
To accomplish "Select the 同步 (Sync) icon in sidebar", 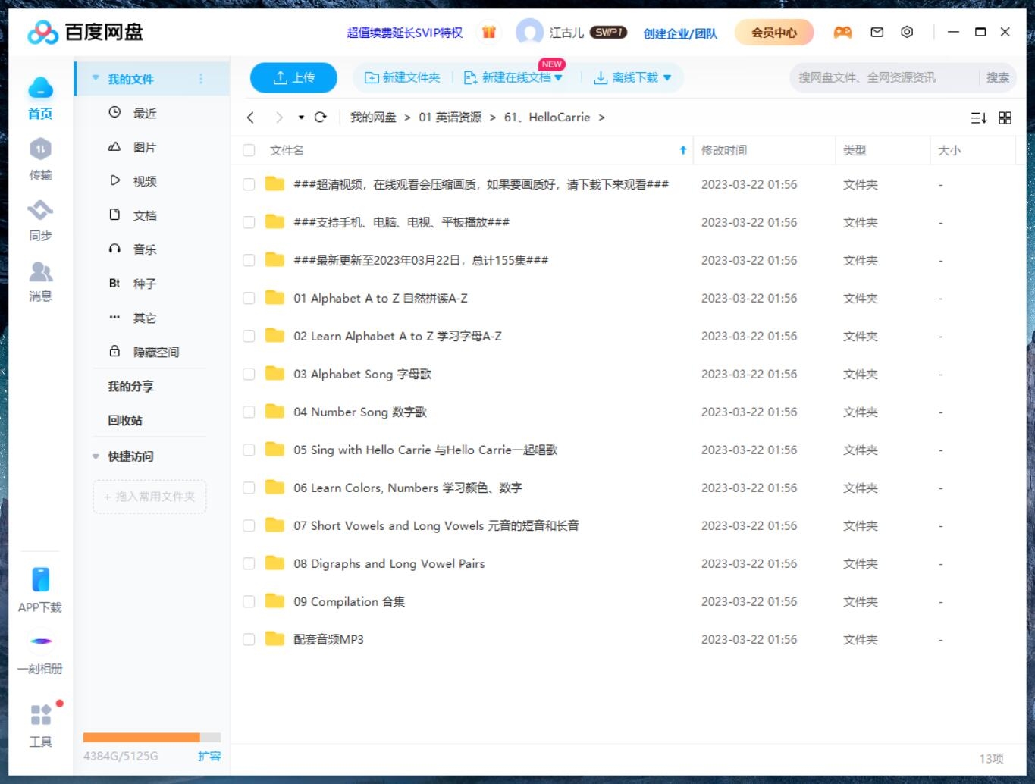I will 40,219.
